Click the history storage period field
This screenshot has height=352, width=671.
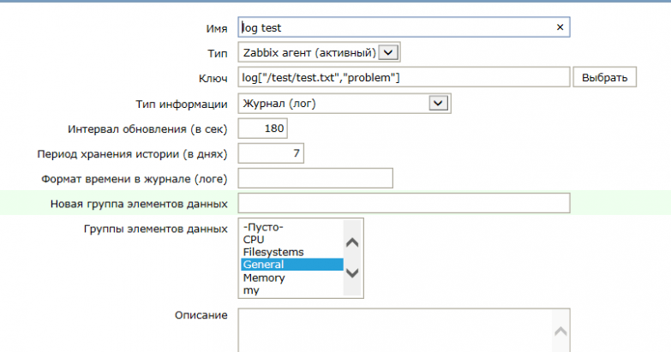271,153
